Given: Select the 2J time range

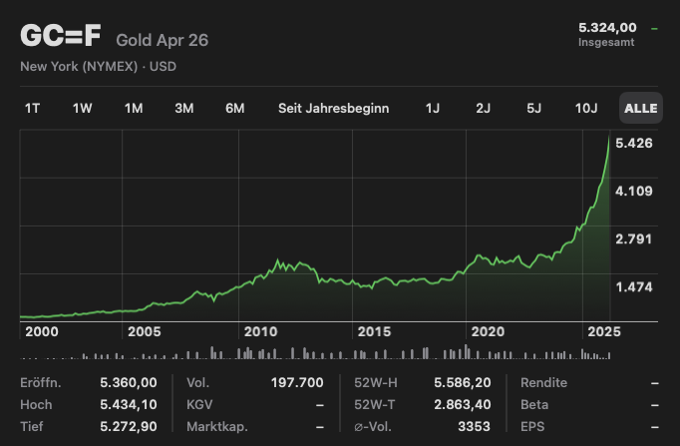Looking at the screenshot, I should click(x=484, y=108).
